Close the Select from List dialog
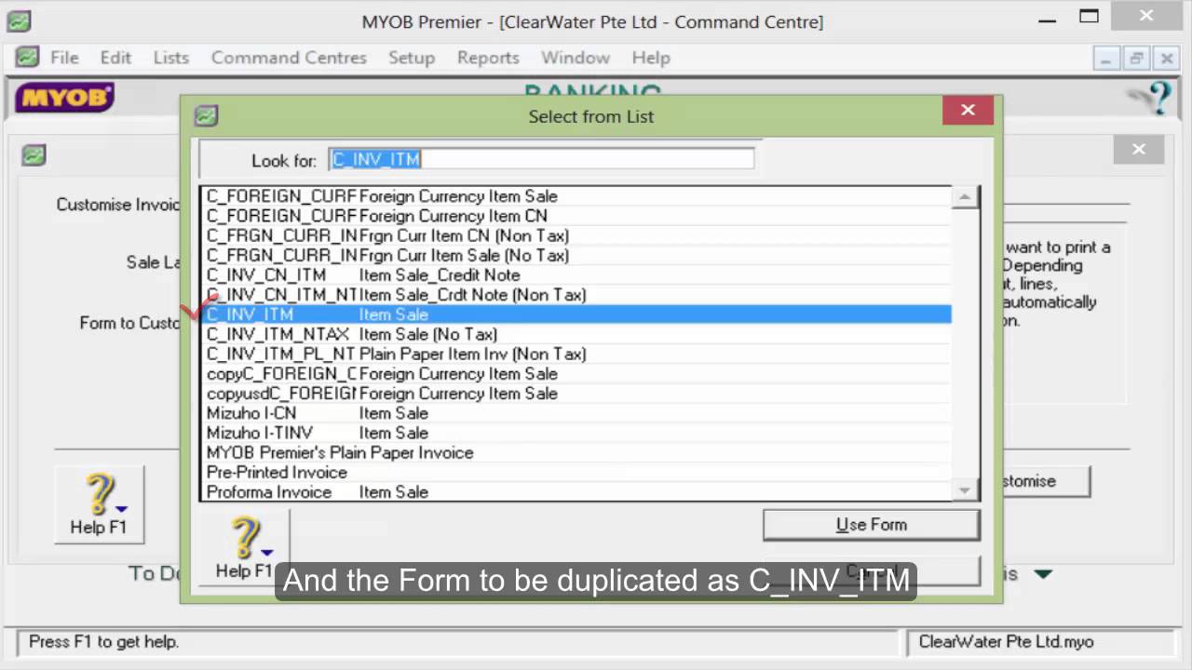Image resolution: width=1192 pixels, height=670 pixels. tap(968, 111)
